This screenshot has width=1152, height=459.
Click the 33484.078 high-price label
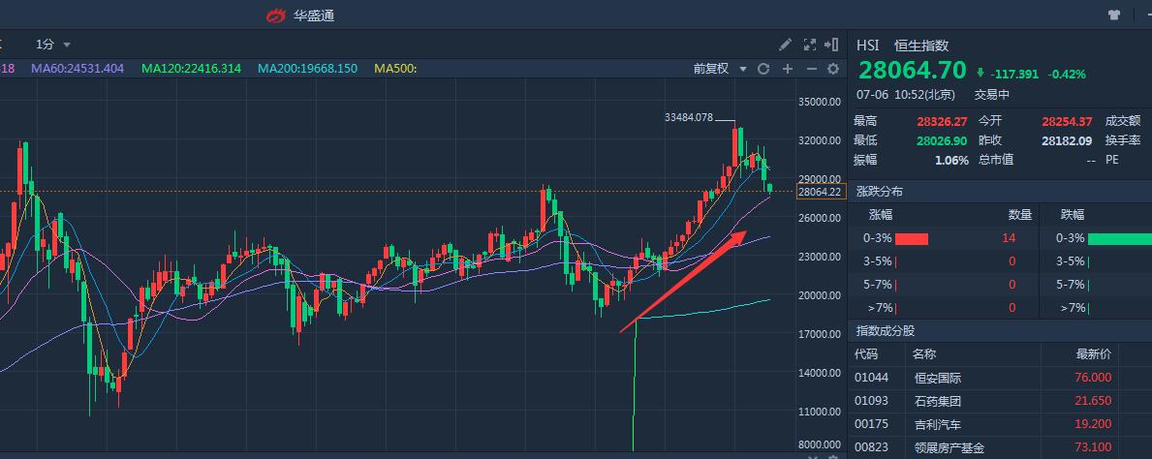(689, 117)
